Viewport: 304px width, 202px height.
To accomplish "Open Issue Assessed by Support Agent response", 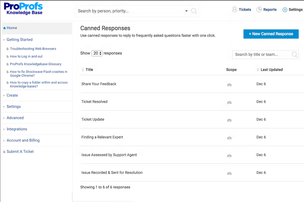I will [x=109, y=155].
